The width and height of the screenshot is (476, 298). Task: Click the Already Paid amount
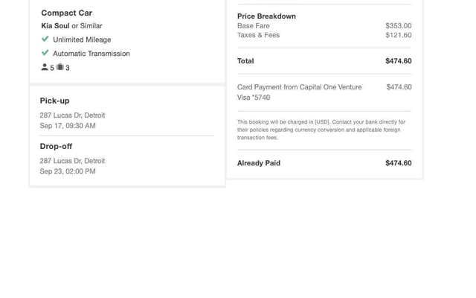point(399,163)
